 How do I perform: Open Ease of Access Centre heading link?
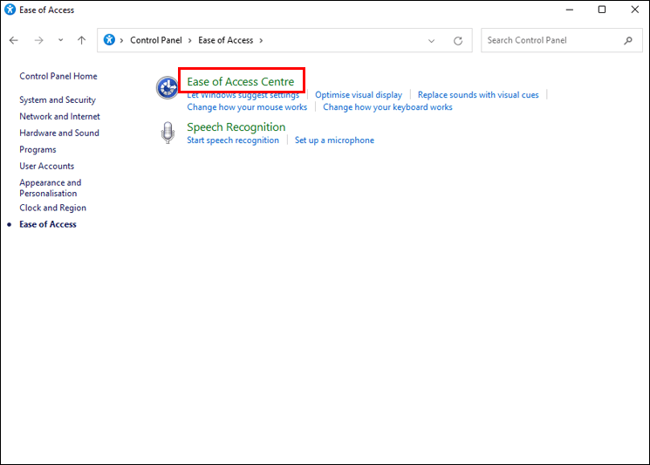241,82
